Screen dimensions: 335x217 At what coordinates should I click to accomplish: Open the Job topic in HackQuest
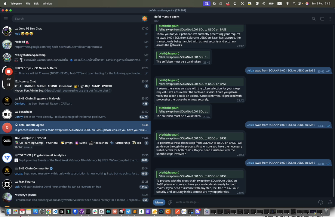[x=137, y=143]
